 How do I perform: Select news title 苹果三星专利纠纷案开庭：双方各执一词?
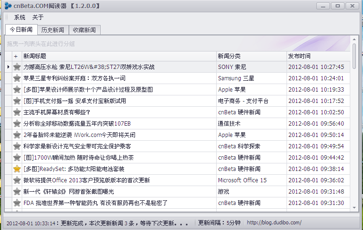pos(74,78)
